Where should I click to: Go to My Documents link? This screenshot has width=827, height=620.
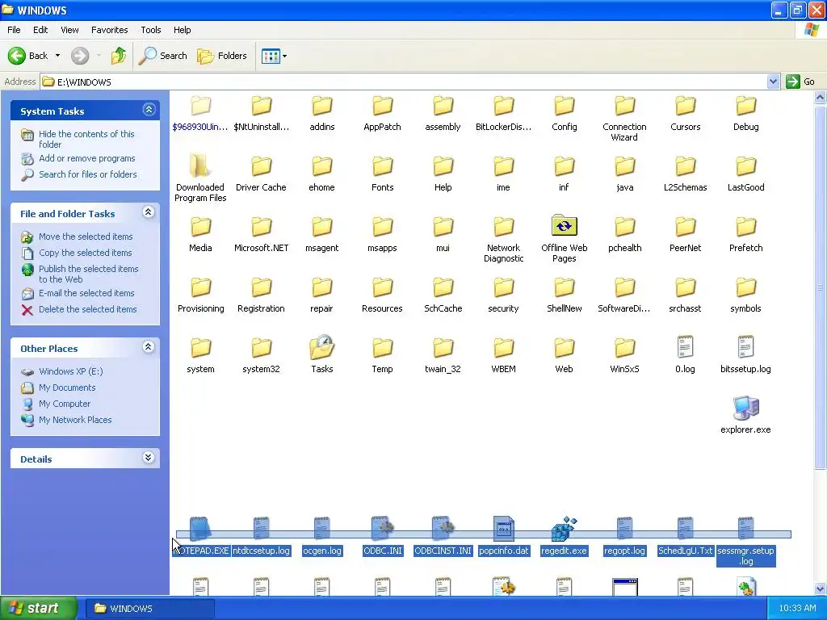67,387
